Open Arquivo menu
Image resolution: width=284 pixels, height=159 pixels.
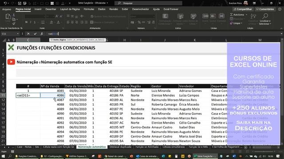7,9
